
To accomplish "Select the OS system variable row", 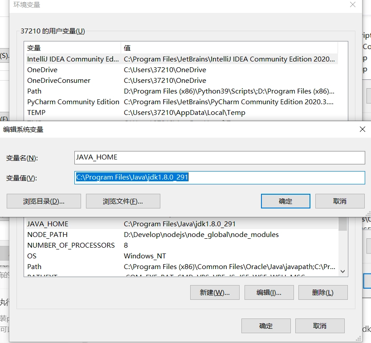I will coord(182,256).
